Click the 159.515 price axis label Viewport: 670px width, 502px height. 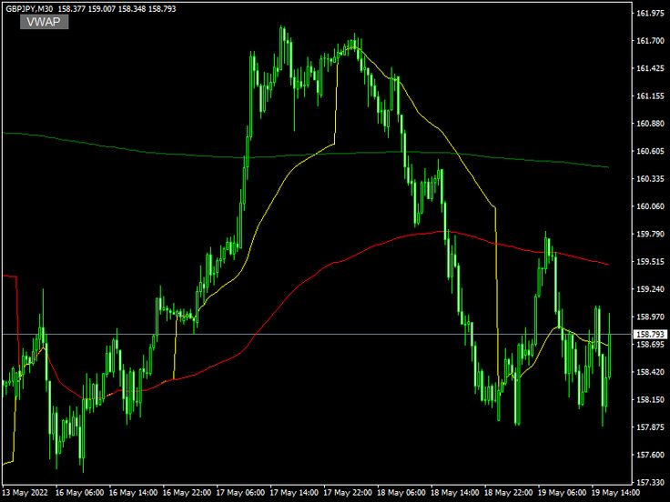[x=650, y=262]
